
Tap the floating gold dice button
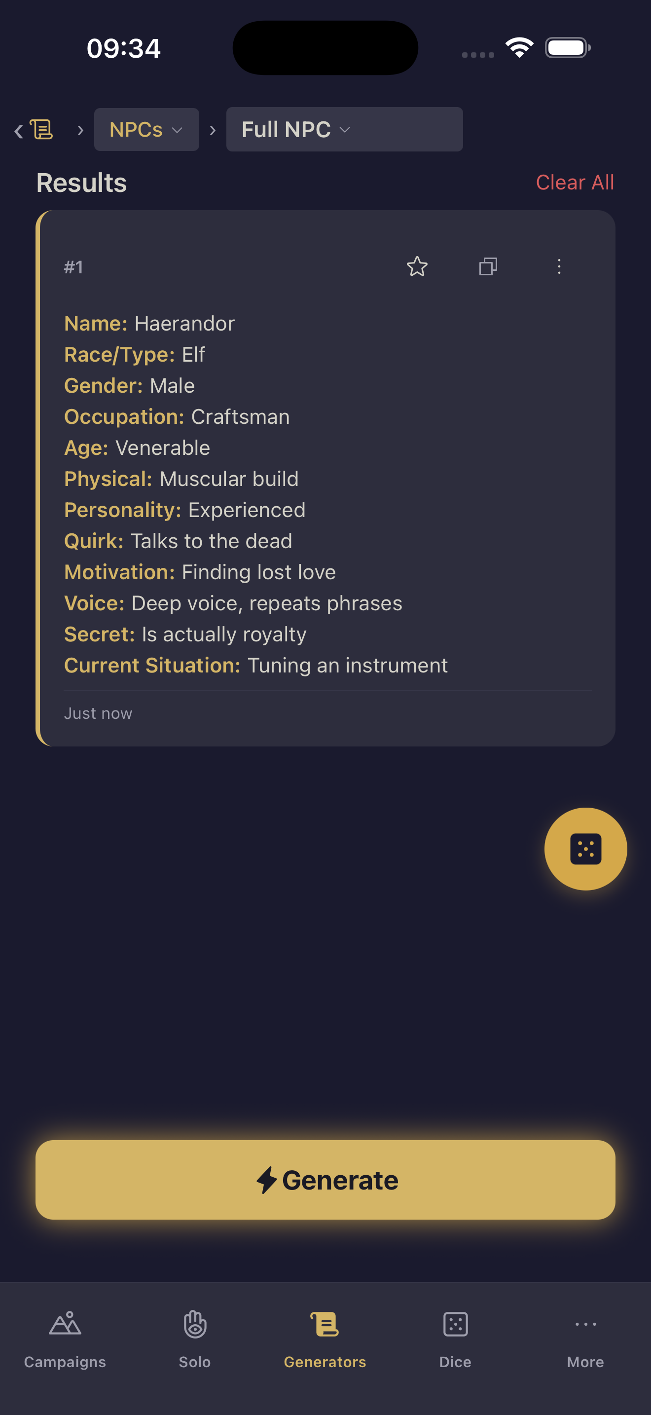pos(585,849)
